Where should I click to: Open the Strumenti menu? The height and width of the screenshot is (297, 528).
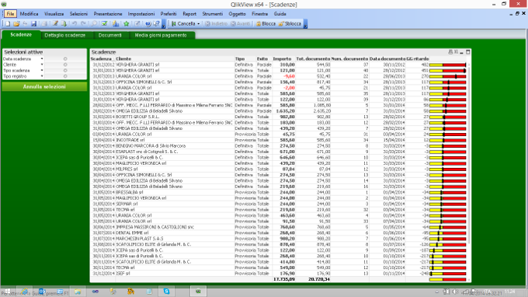click(213, 14)
